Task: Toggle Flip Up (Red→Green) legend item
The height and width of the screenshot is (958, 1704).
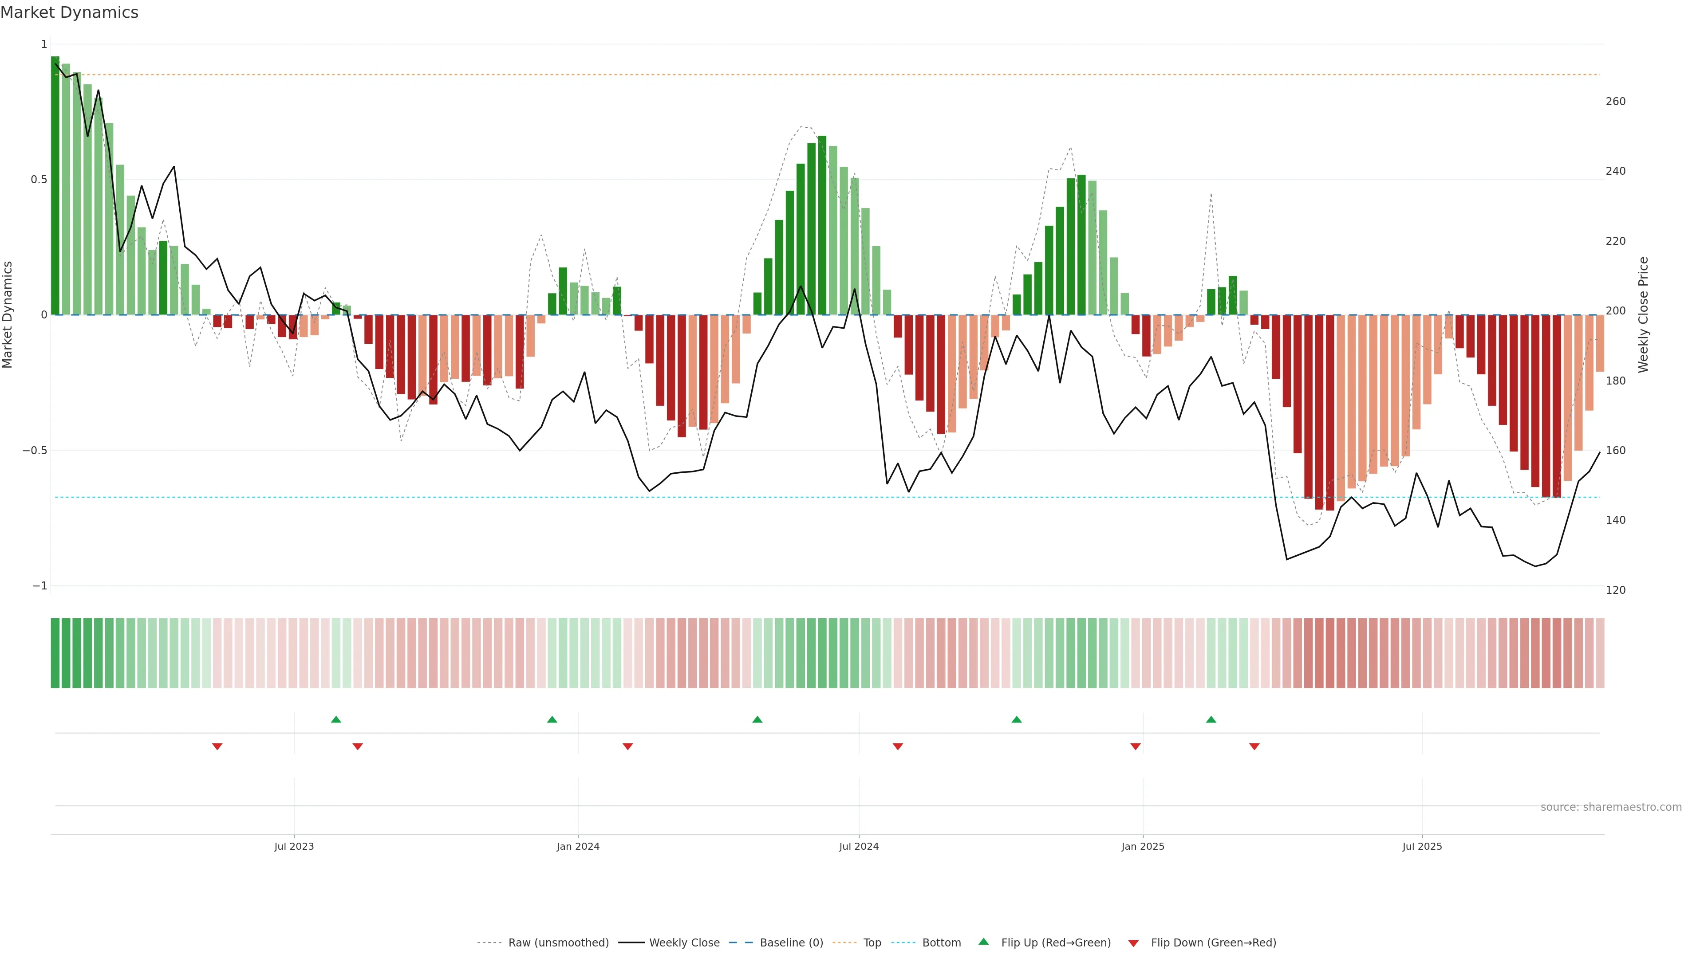Action: click(1056, 943)
